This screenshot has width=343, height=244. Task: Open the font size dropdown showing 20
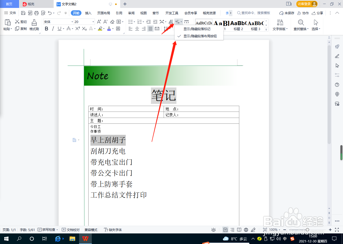(x=93, y=21)
